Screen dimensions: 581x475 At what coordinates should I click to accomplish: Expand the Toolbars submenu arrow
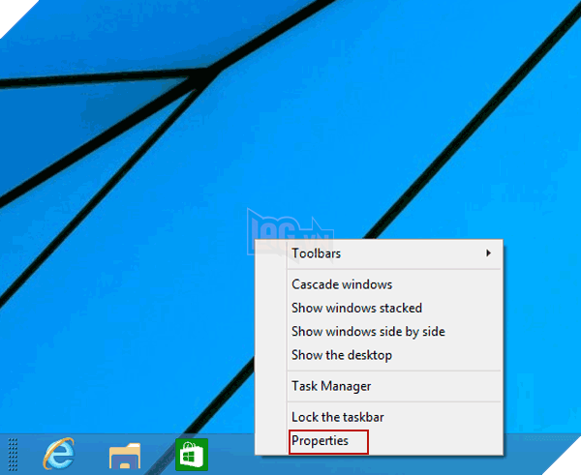488,253
